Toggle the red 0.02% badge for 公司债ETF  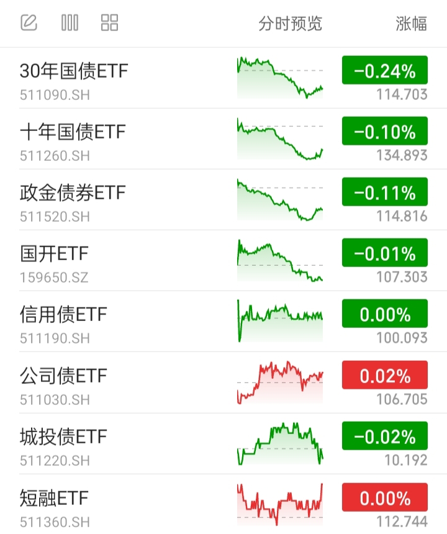(384, 375)
